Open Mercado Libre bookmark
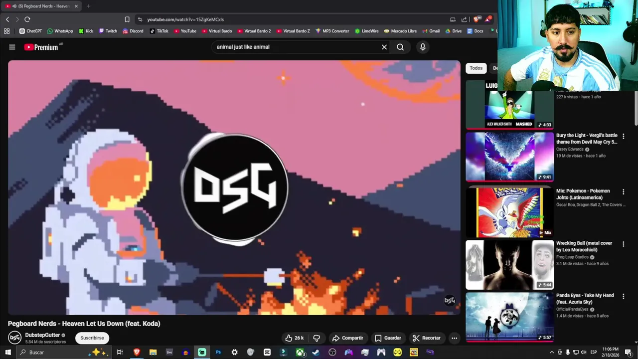638x359 pixels. 400,31
